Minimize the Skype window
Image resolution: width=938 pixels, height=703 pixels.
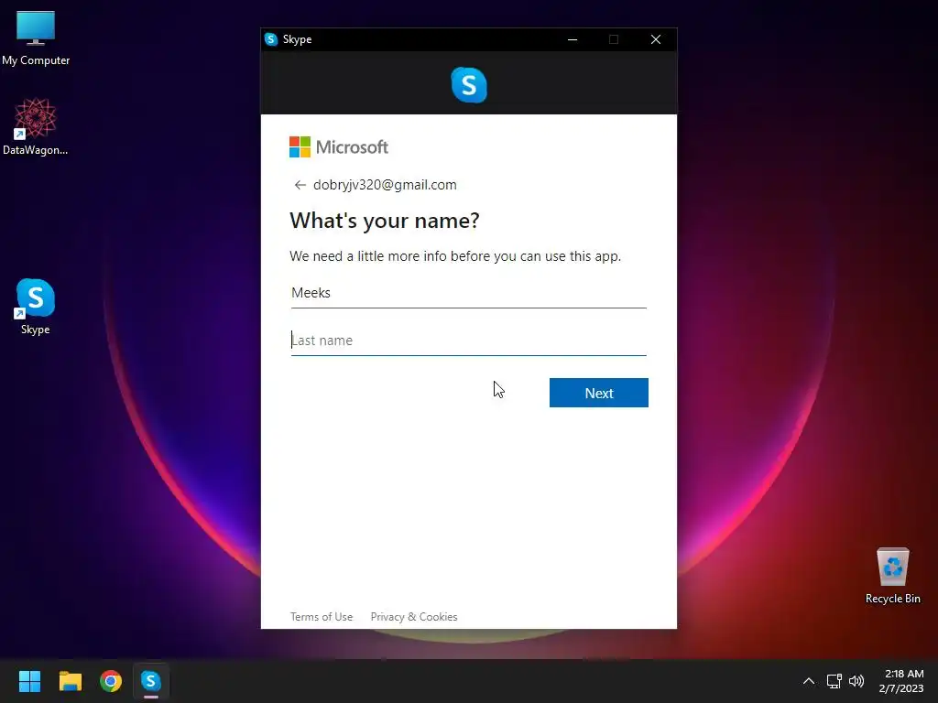(573, 39)
